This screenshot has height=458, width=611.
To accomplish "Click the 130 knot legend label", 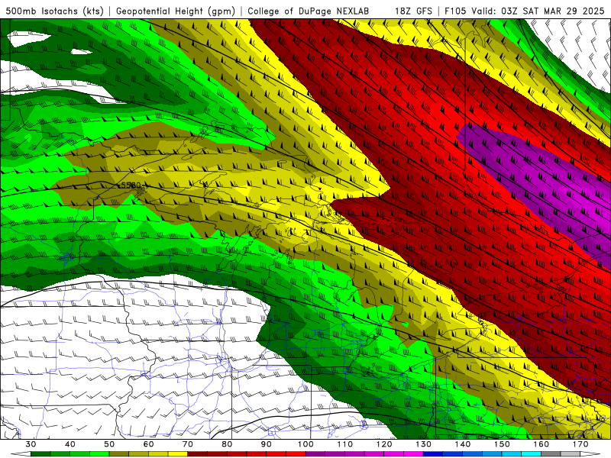I will tap(423, 444).
